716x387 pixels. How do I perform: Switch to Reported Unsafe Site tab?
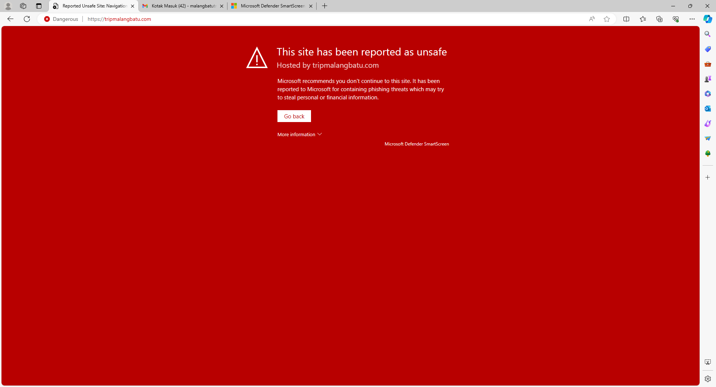point(93,6)
